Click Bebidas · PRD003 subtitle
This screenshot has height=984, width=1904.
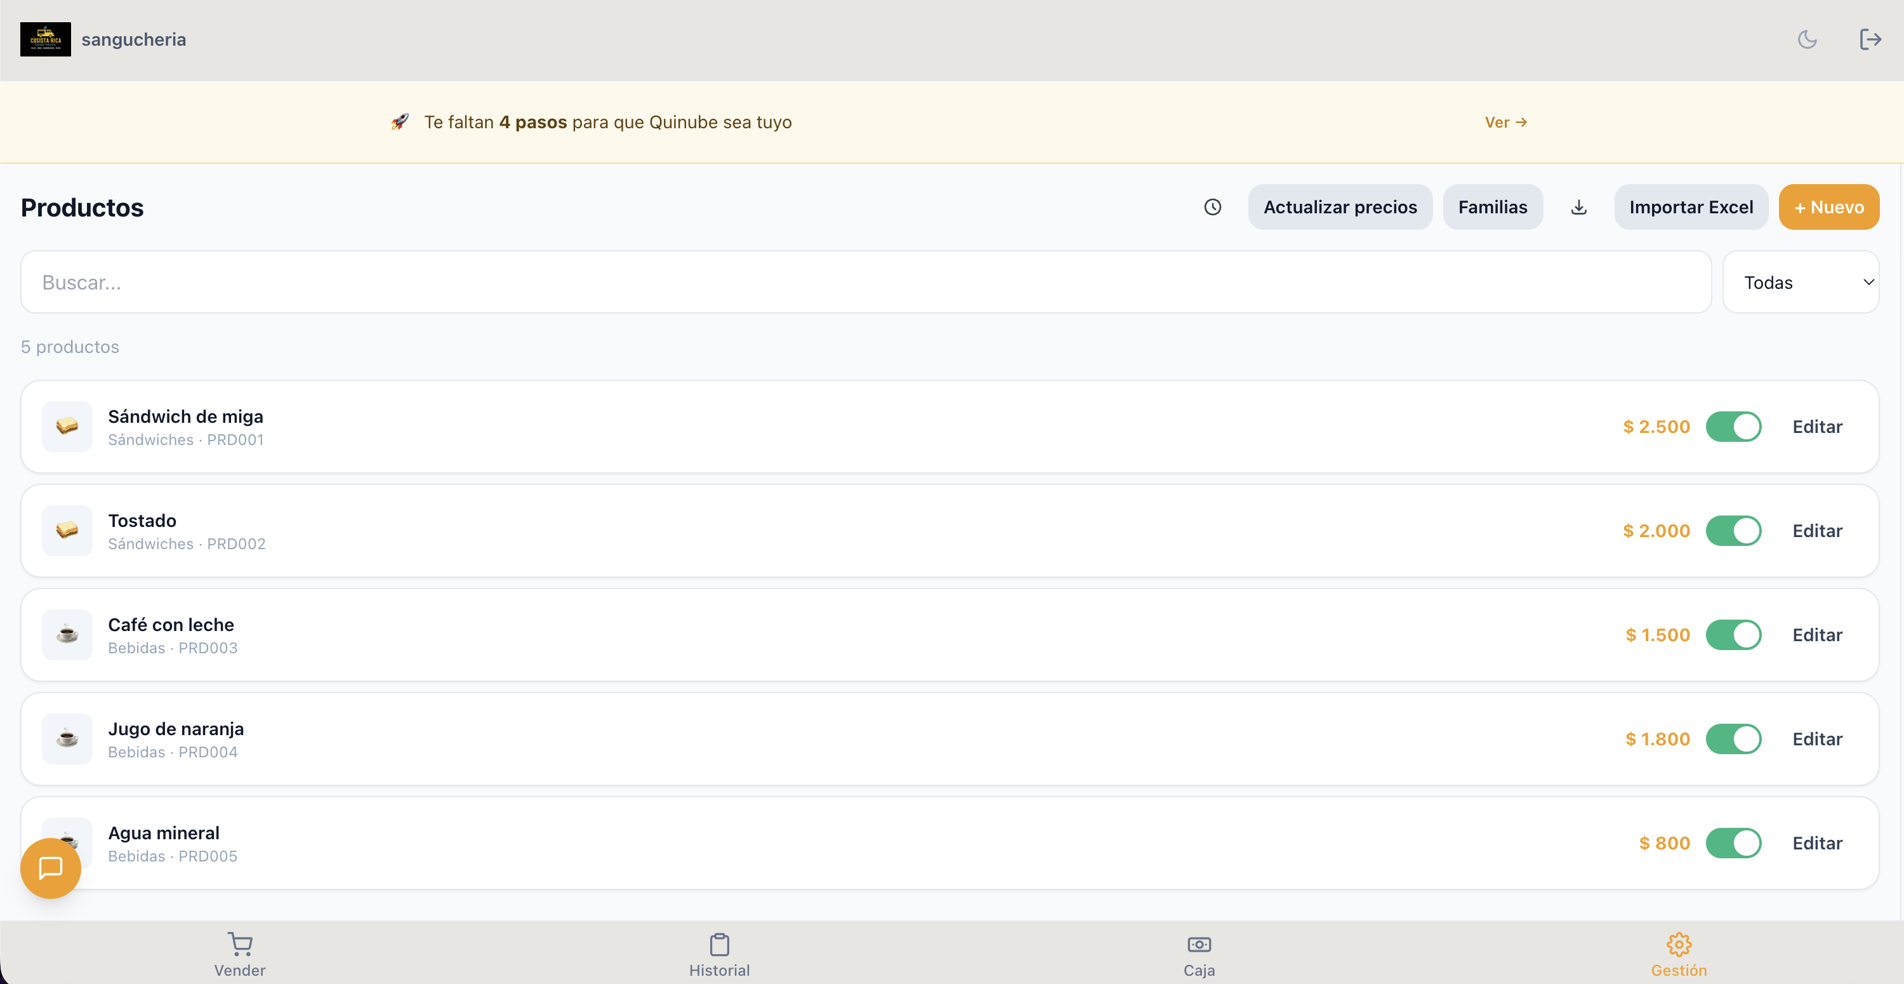click(172, 648)
